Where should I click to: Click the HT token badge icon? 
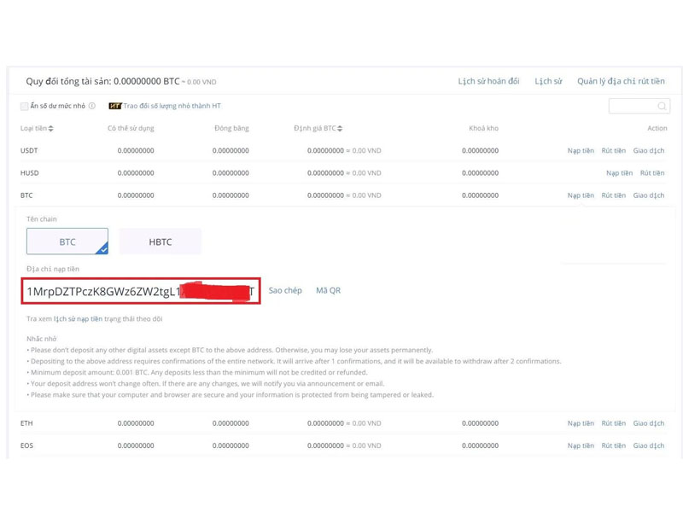(x=115, y=106)
